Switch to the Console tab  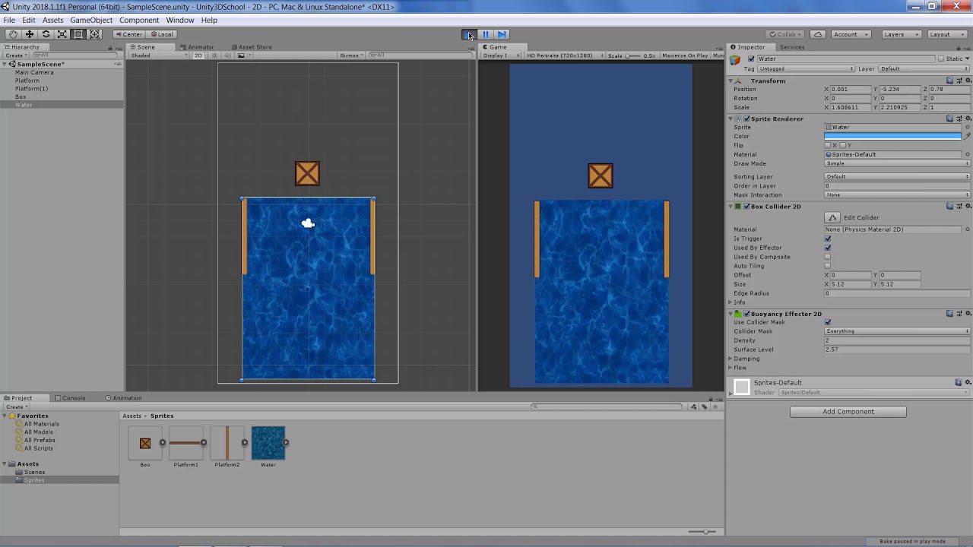tap(70, 398)
